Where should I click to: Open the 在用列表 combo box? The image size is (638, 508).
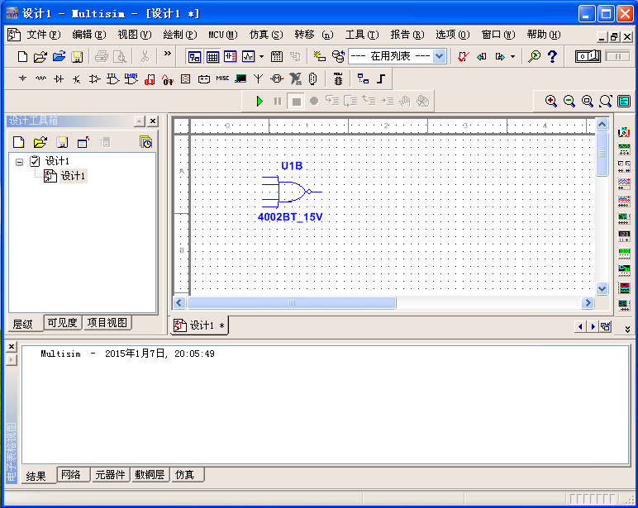(398, 56)
